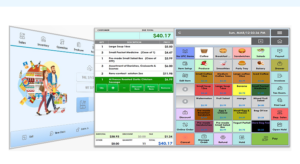
Task: Click the home icon button
Action: coord(279,41)
